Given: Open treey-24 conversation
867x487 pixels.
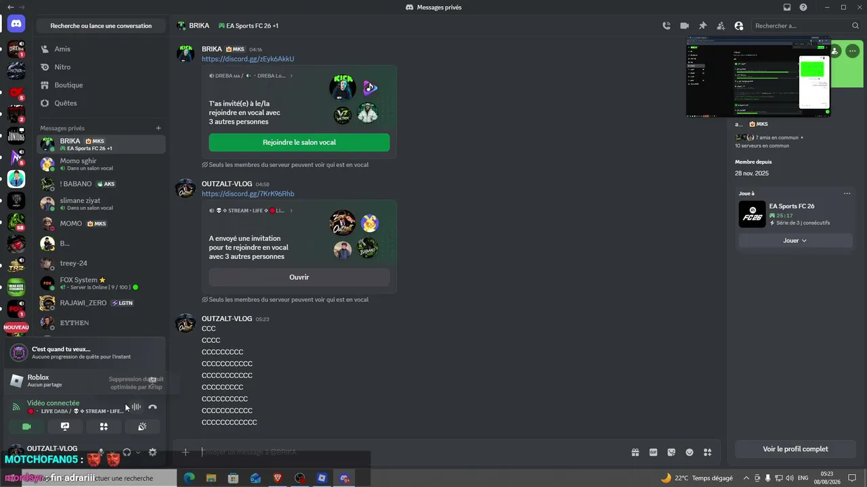Looking at the screenshot, I should pos(101,263).
